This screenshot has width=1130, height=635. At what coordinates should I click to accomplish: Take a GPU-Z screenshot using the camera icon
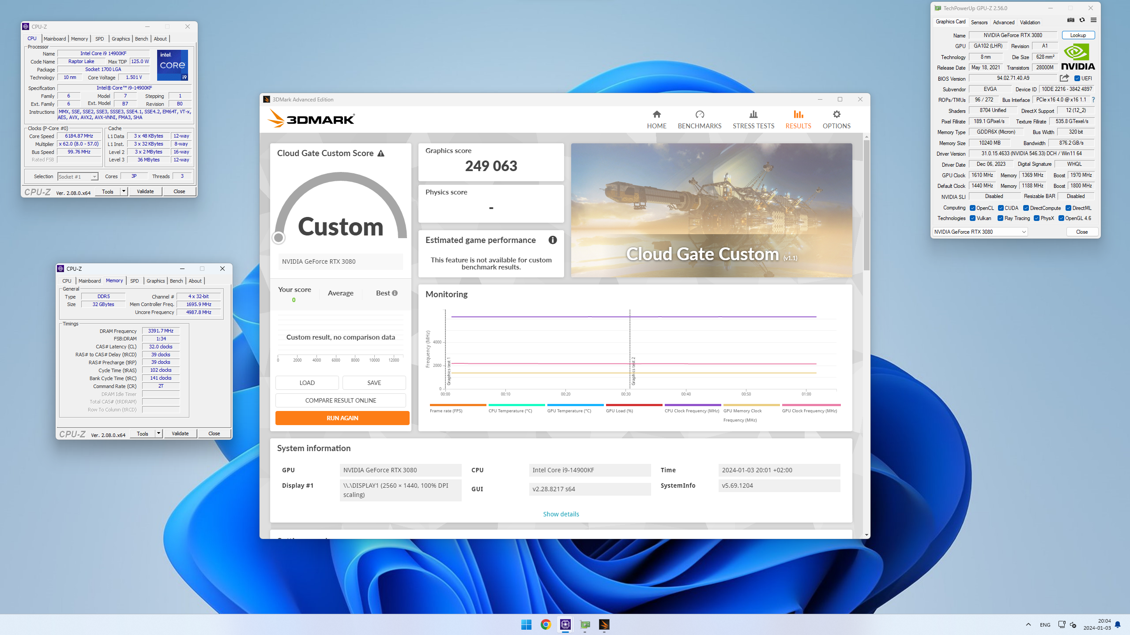1070,20
